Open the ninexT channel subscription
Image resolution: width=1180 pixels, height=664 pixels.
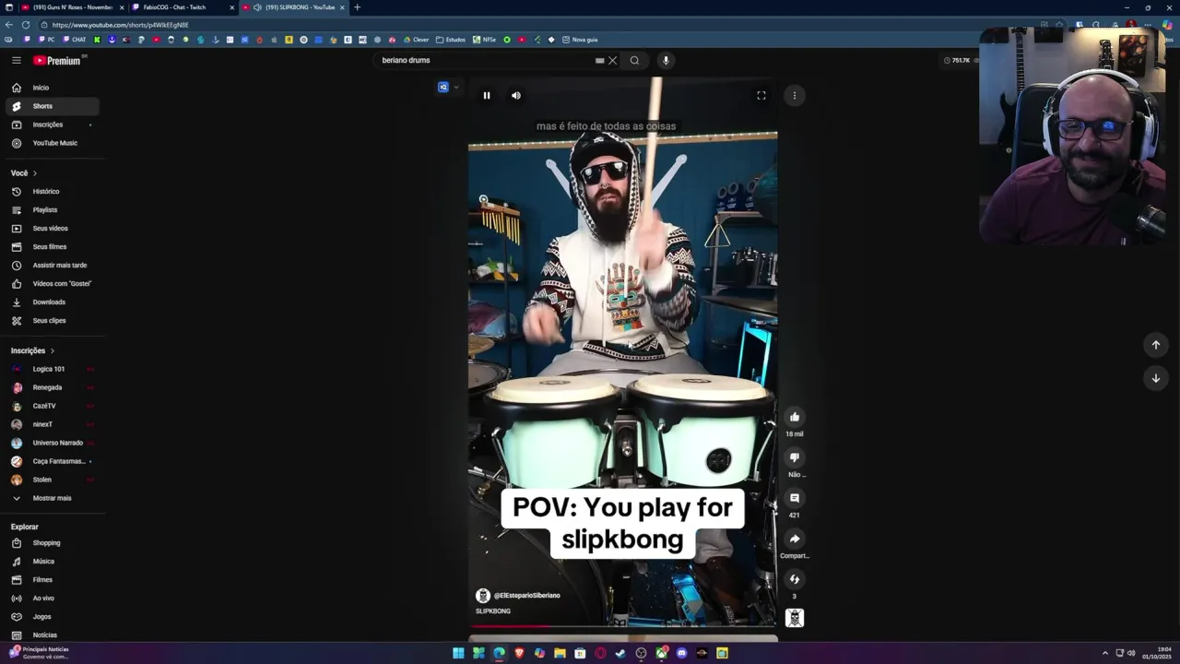[x=52, y=424]
